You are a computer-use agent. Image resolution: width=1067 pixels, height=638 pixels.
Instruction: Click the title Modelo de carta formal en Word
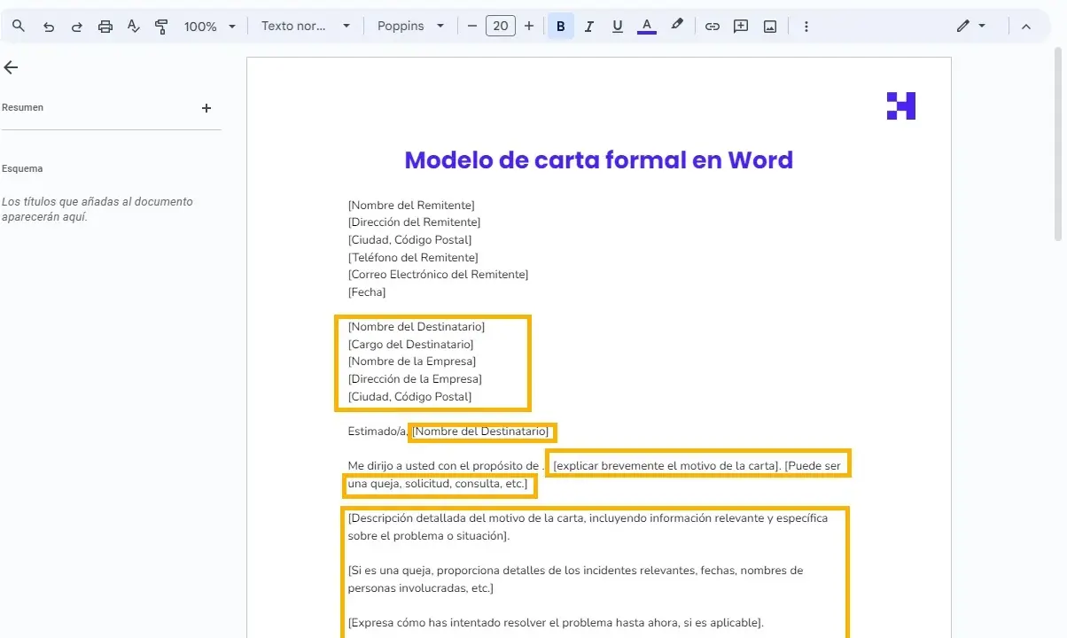(x=599, y=160)
